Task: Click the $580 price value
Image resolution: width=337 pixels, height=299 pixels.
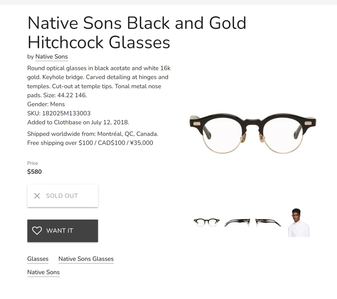Action: (x=34, y=172)
